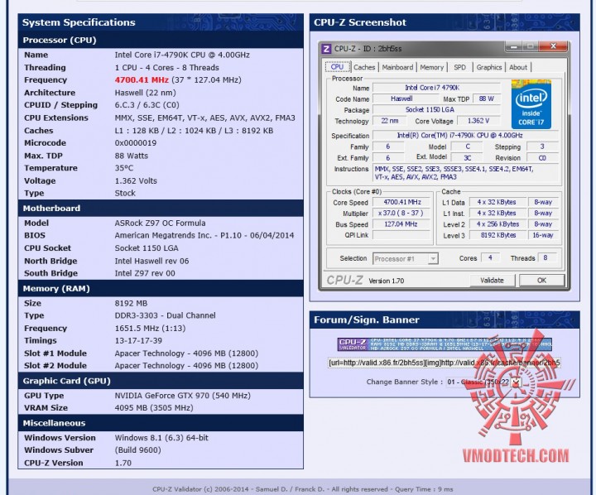Switch to the Graphics tab

[x=489, y=67]
